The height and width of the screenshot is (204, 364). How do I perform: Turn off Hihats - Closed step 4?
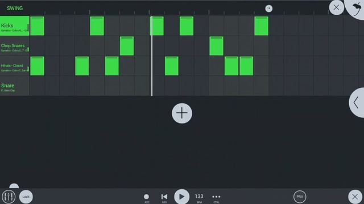tap(82, 66)
